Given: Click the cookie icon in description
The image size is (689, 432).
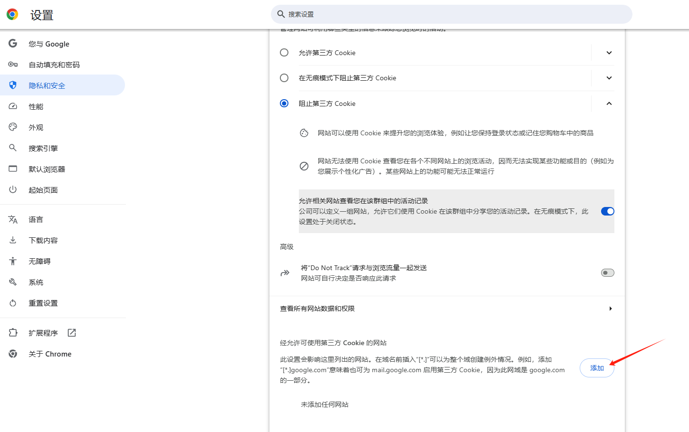Looking at the screenshot, I should click(304, 133).
